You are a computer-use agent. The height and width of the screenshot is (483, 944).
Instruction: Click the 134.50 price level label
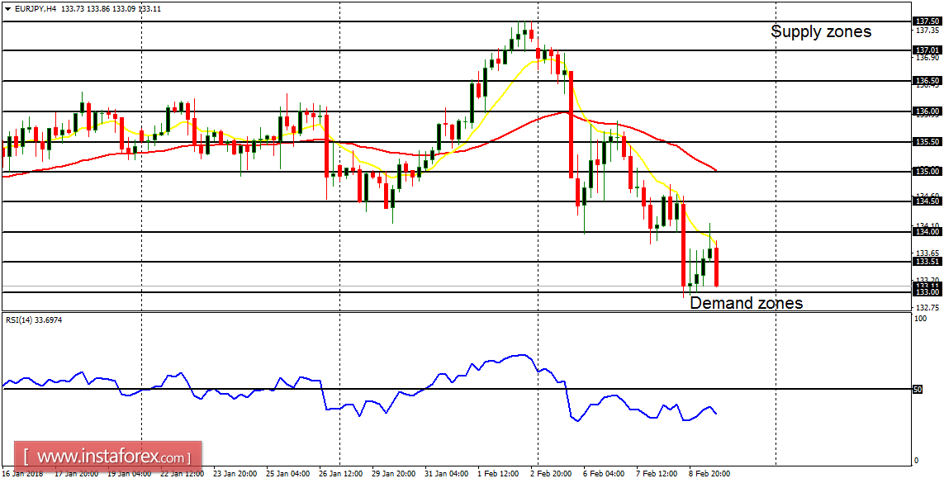coord(927,201)
